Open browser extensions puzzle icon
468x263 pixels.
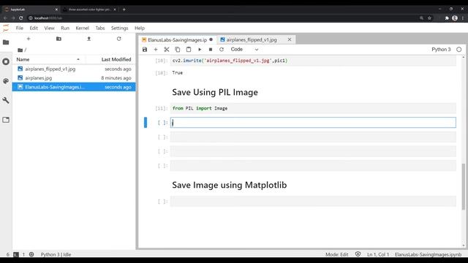pos(447,18)
